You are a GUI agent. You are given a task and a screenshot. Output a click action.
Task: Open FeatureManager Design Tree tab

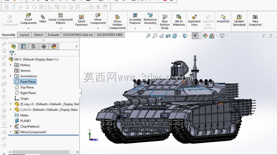[x=13, y=46]
